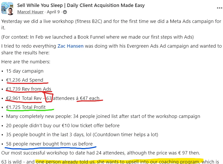Open the Sell While You Sleep group link
Screen dimensions: 223x164
81,5
